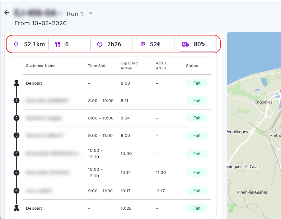281x219 pixels.
Task: Click the distance pin icon for 52.1km
Action: [x=16, y=44]
